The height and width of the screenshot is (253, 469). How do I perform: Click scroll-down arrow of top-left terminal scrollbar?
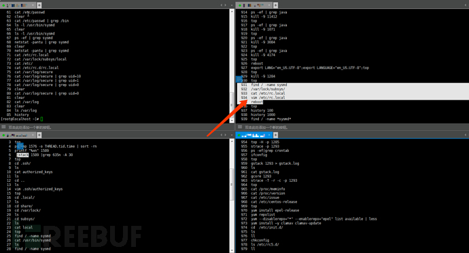[x=232, y=120]
